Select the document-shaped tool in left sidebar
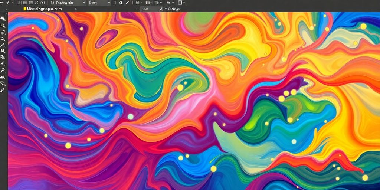This screenshot has height=190, width=380. 3,26
